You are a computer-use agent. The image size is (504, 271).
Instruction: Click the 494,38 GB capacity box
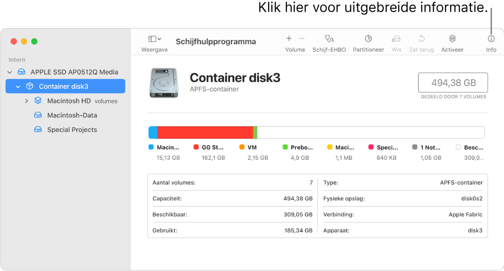[x=453, y=83]
